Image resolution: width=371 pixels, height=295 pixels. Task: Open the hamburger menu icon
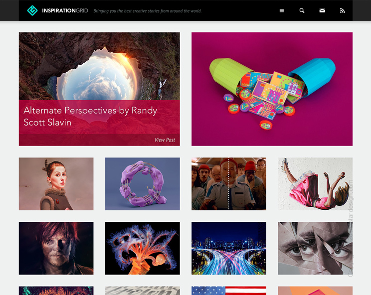(282, 10)
